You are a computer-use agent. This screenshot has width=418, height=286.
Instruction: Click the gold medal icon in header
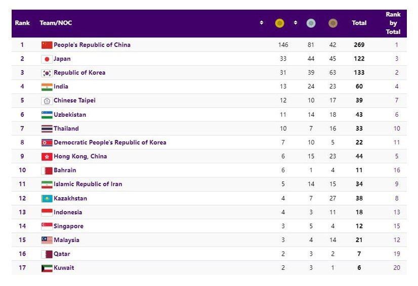tap(279, 23)
